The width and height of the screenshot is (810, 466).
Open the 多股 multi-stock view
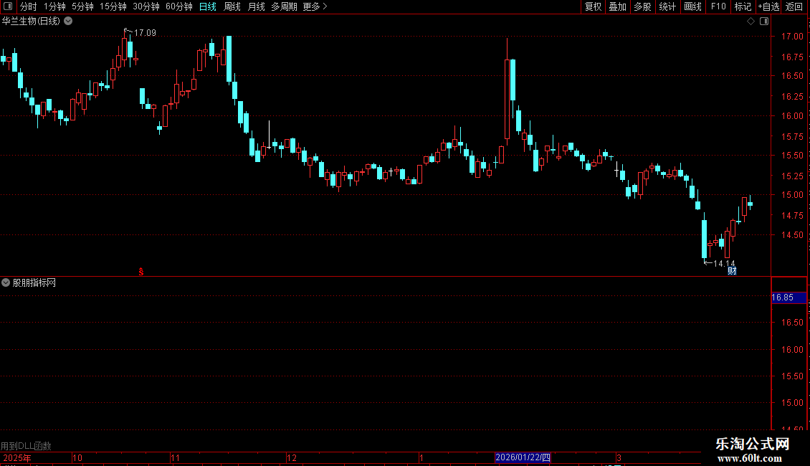[642, 6]
